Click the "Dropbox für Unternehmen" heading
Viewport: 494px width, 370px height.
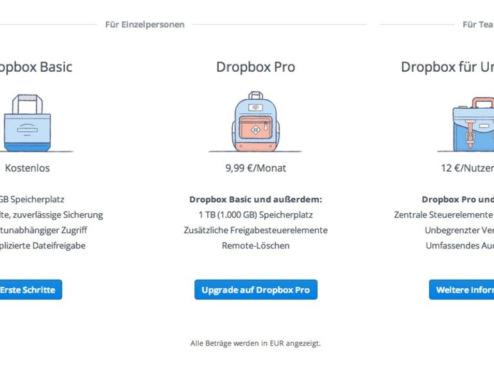click(447, 67)
